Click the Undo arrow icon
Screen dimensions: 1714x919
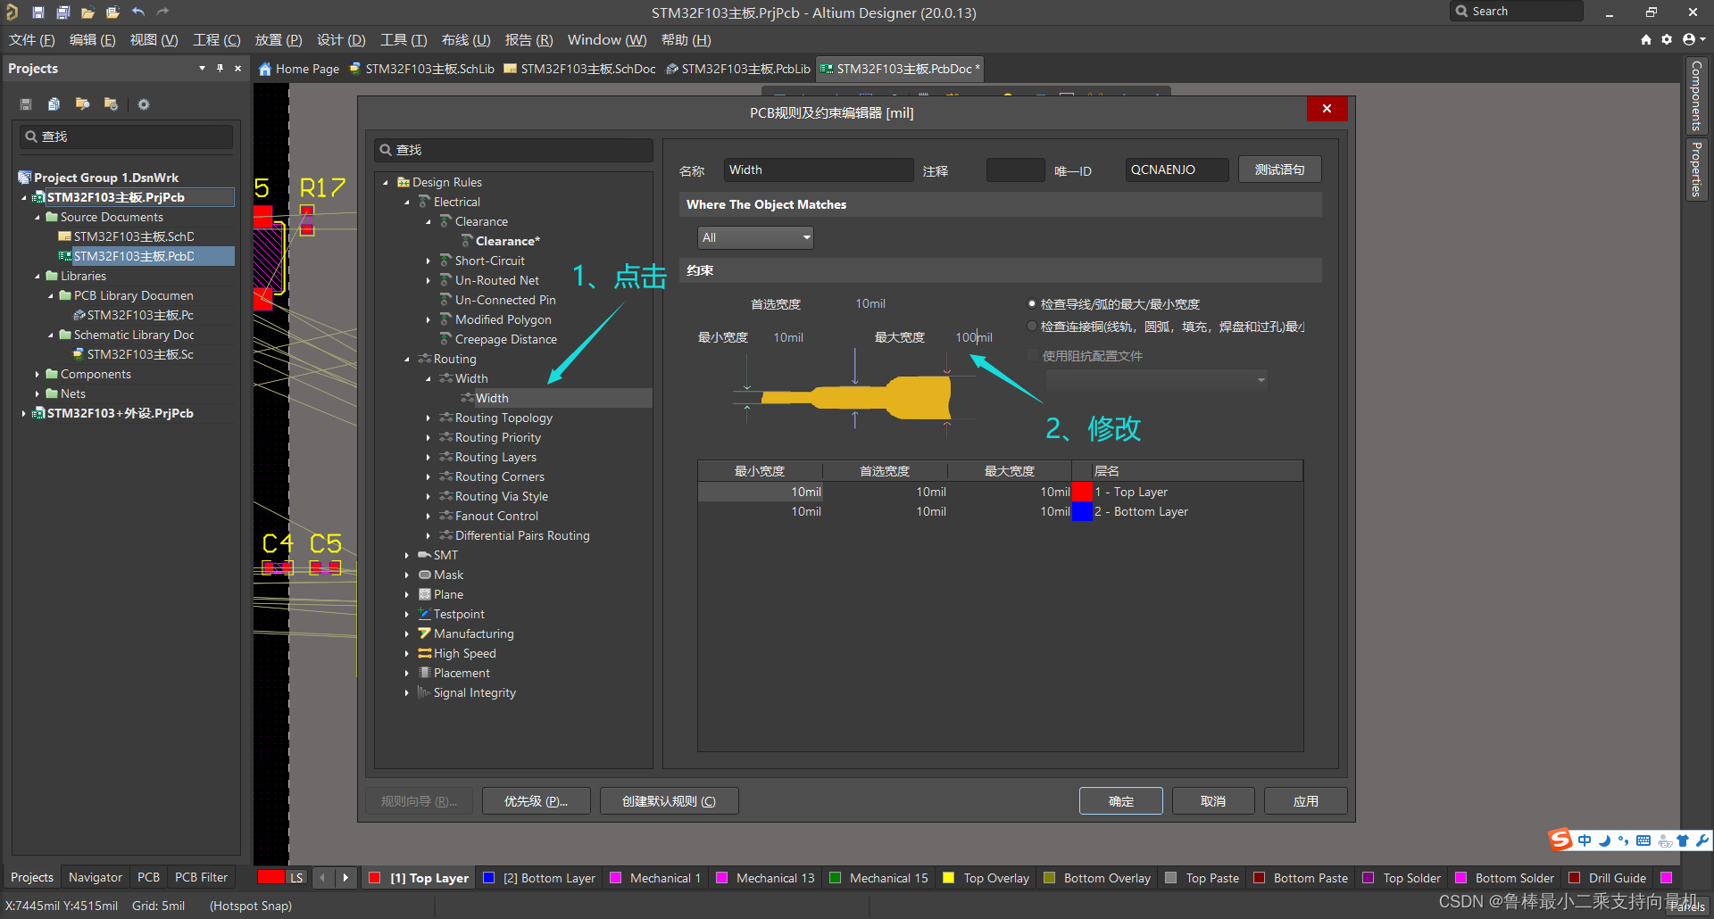(x=137, y=12)
